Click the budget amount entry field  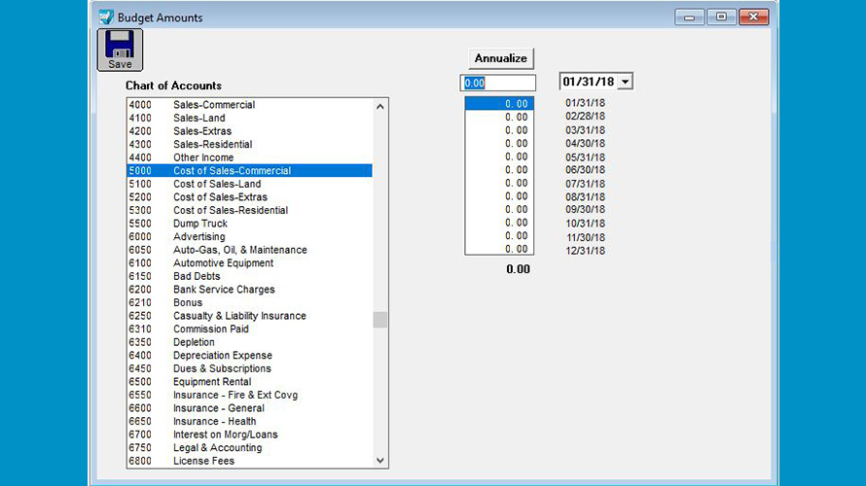[497, 84]
